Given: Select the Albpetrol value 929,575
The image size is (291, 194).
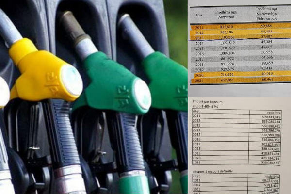Looking at the screenshot, I should [226, 69].
